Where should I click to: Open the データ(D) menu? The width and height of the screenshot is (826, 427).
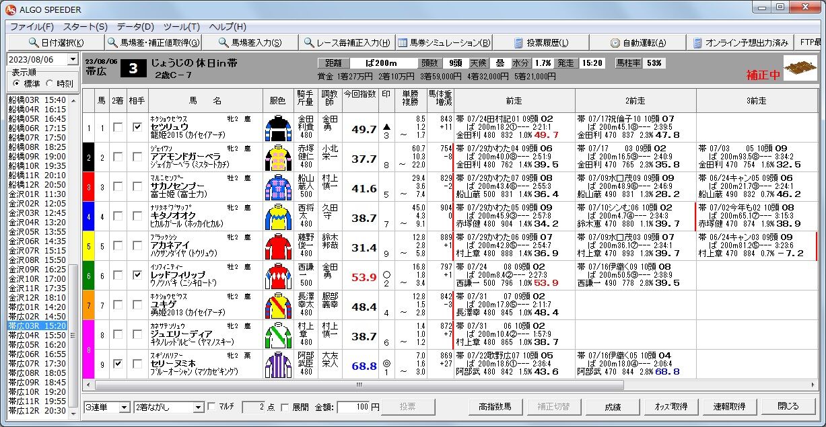pos(135,27)
